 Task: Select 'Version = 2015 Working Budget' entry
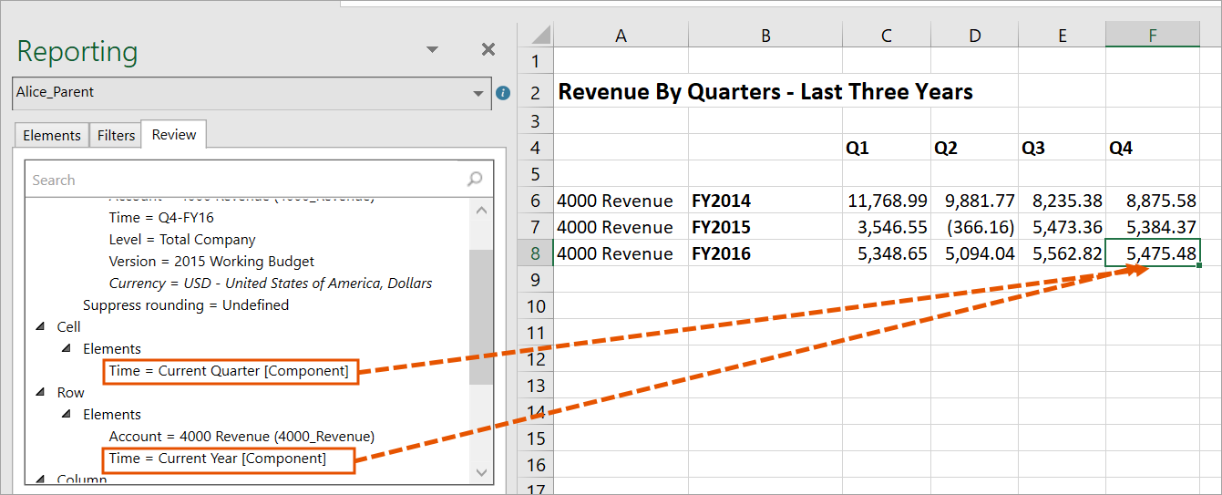pyautogui.click(x=211, y=262)
